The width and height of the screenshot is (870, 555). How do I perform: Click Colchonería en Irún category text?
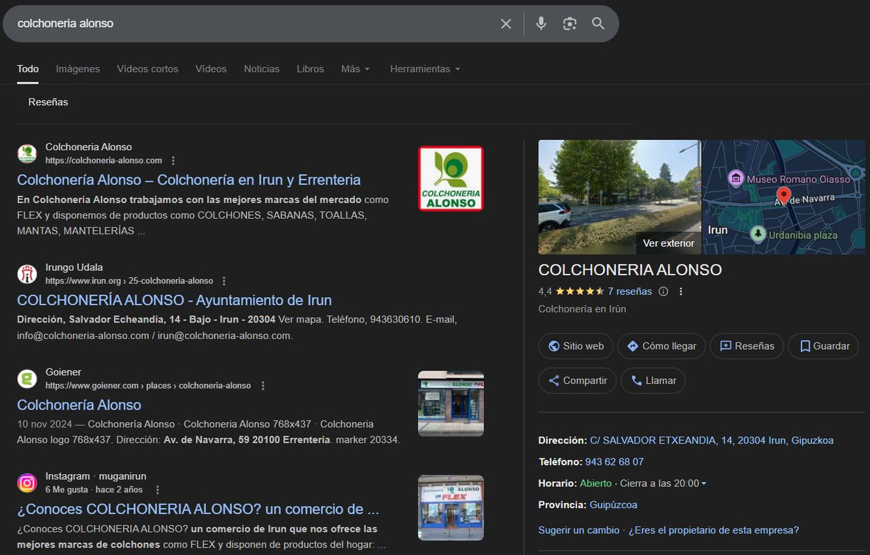click(x=582, y=309)
